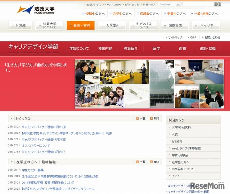
Task: Open 国際交流 navigation item
Action: pos(175,25)
